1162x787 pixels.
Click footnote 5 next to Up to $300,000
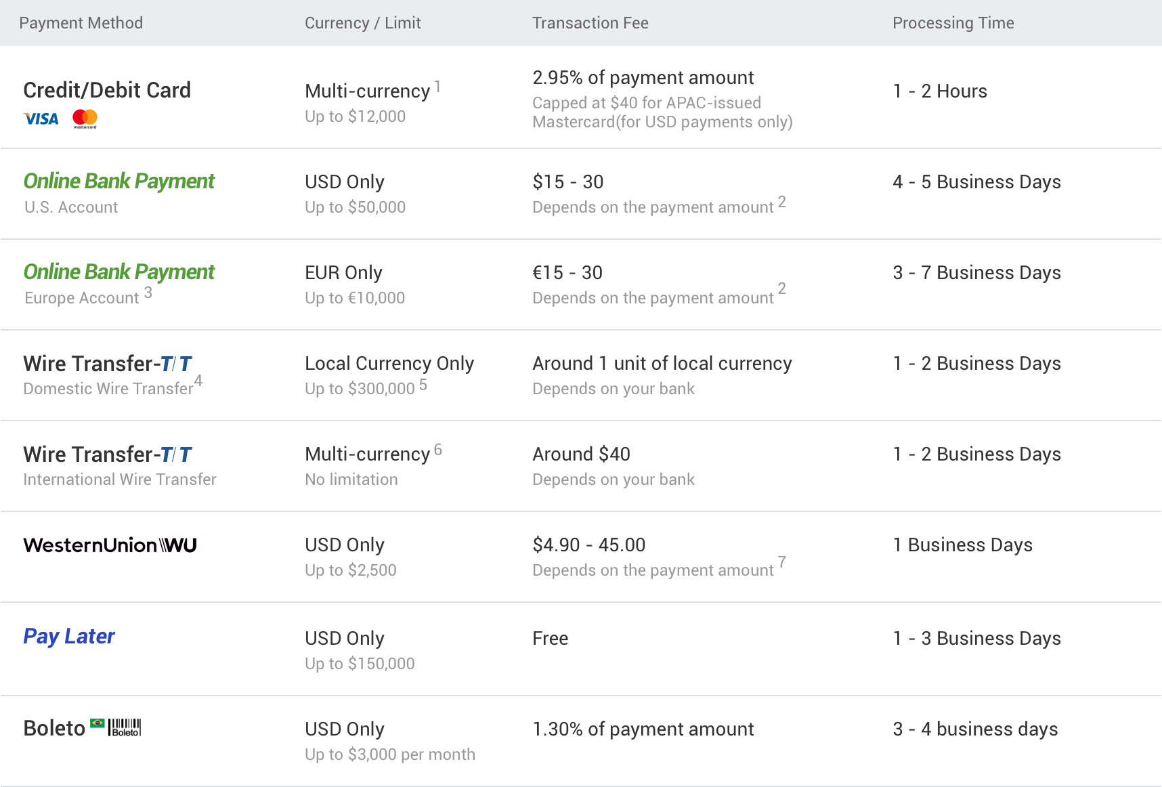(423, 385)
